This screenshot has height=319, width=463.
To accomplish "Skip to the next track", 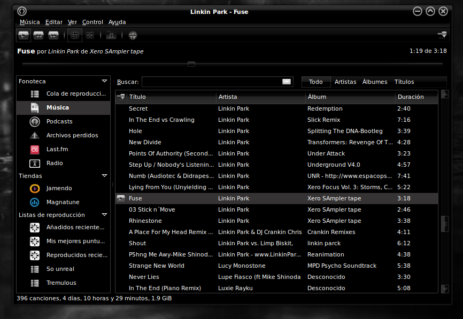I will tap(53, 35).
